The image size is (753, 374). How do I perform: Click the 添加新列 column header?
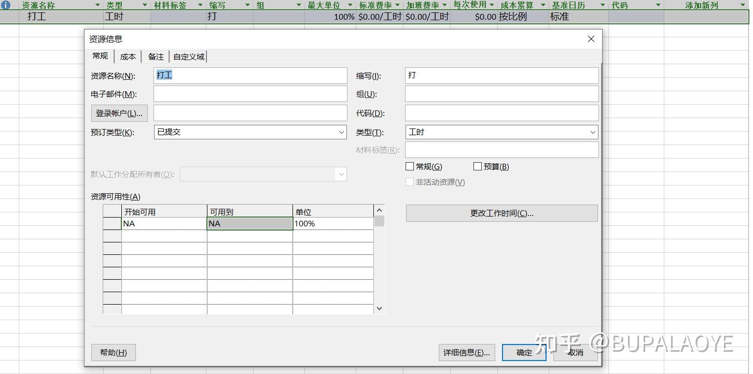coord(706,5)
